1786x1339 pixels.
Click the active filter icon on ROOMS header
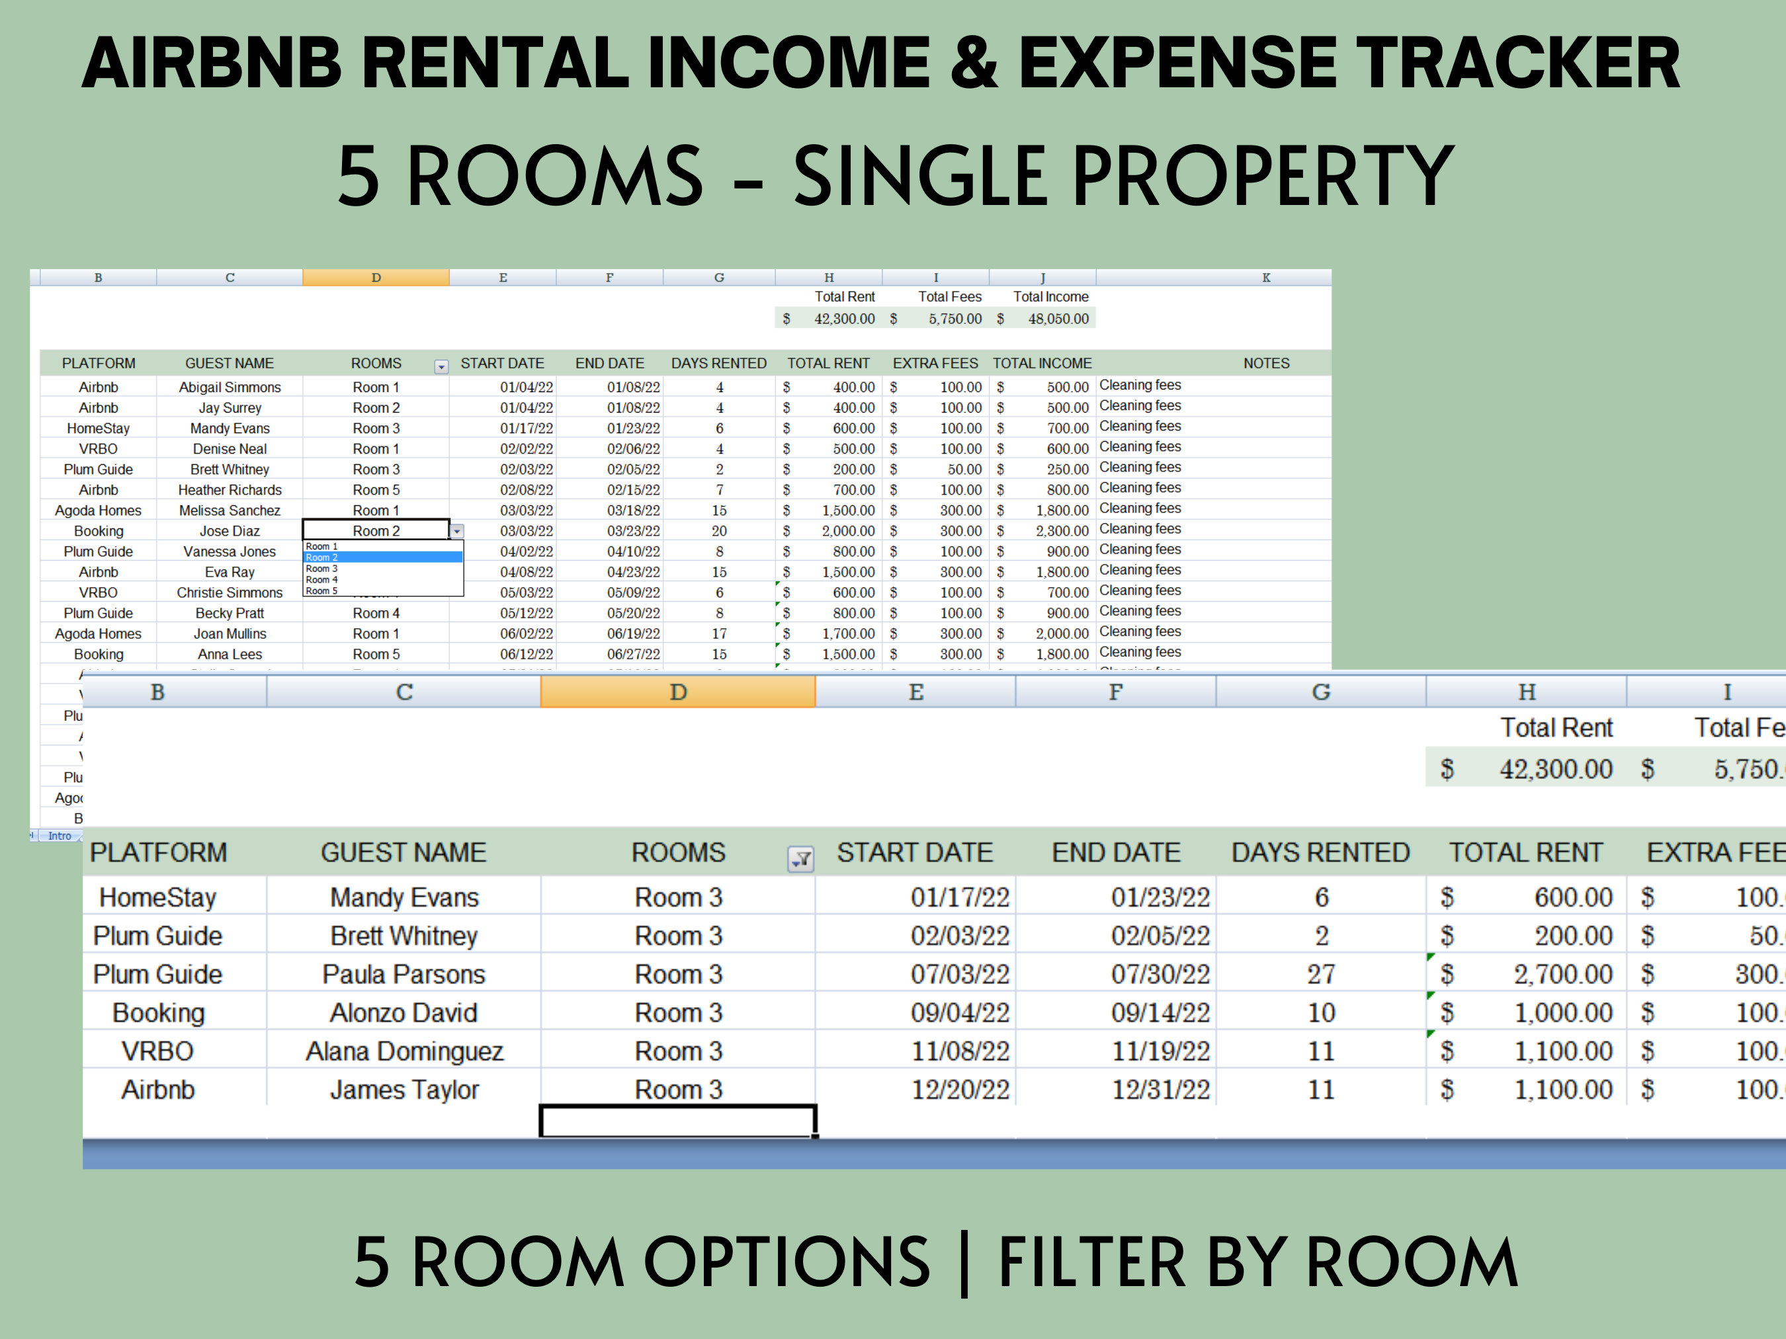coord(800,860)
